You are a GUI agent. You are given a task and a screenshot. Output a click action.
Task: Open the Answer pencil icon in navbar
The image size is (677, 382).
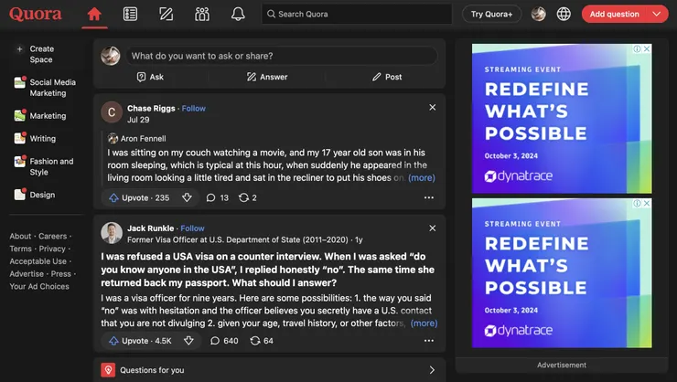(166, 15)
